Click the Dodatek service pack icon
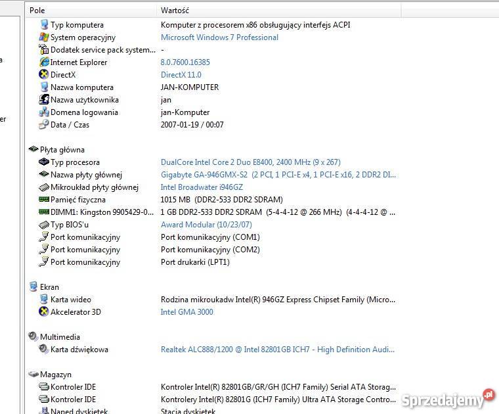This screenshot has height=414, width=499. tap(44, 49)
